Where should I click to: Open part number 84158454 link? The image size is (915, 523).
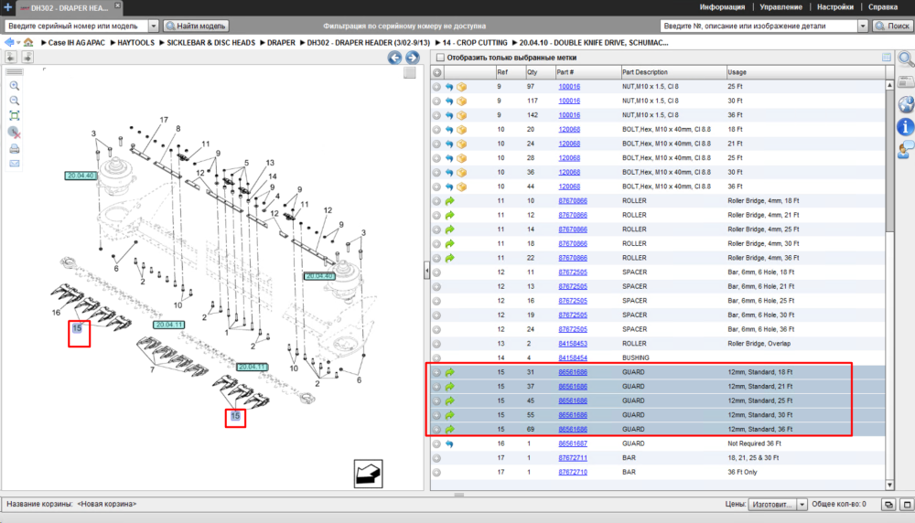pos(573,358)
